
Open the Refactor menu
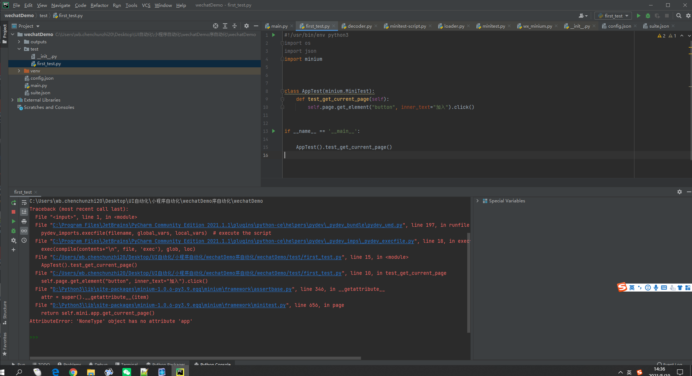[99, 5]
